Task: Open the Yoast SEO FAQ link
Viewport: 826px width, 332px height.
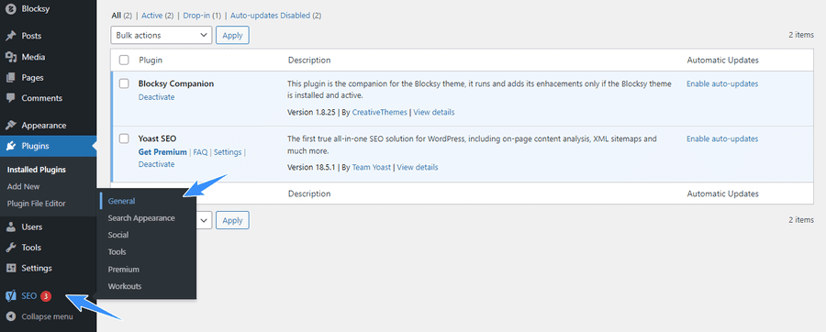Action: click(200, 152)
